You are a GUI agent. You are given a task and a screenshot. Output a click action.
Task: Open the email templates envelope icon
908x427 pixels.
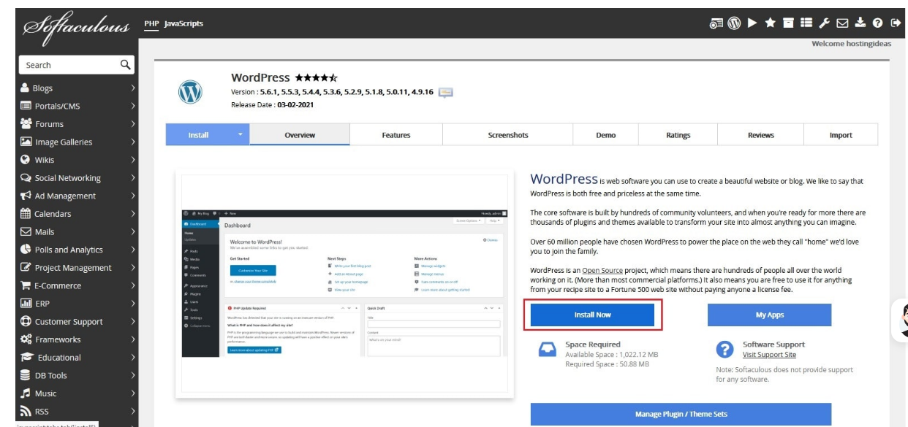pyautogui.click(x=841, y=22)
